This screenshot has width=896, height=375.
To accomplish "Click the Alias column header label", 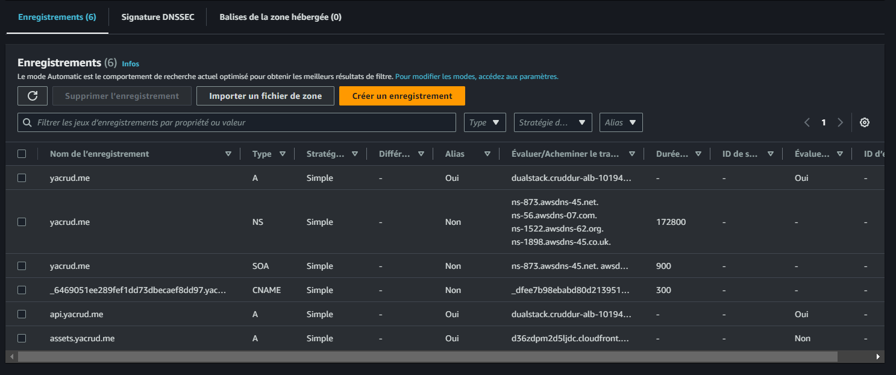I will coord(455,154).
